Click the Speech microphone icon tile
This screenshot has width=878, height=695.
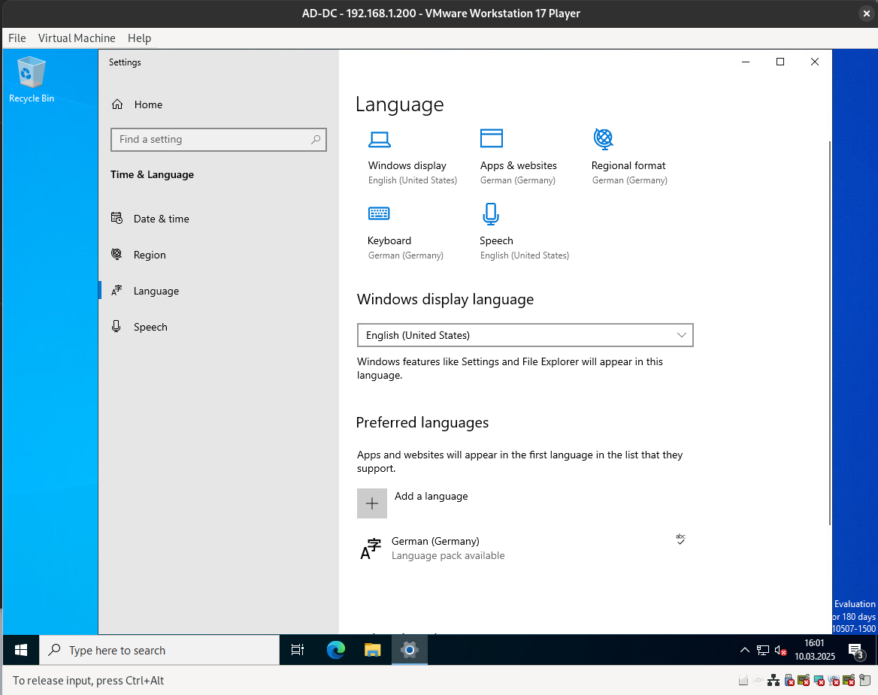(x=490, y=214)
